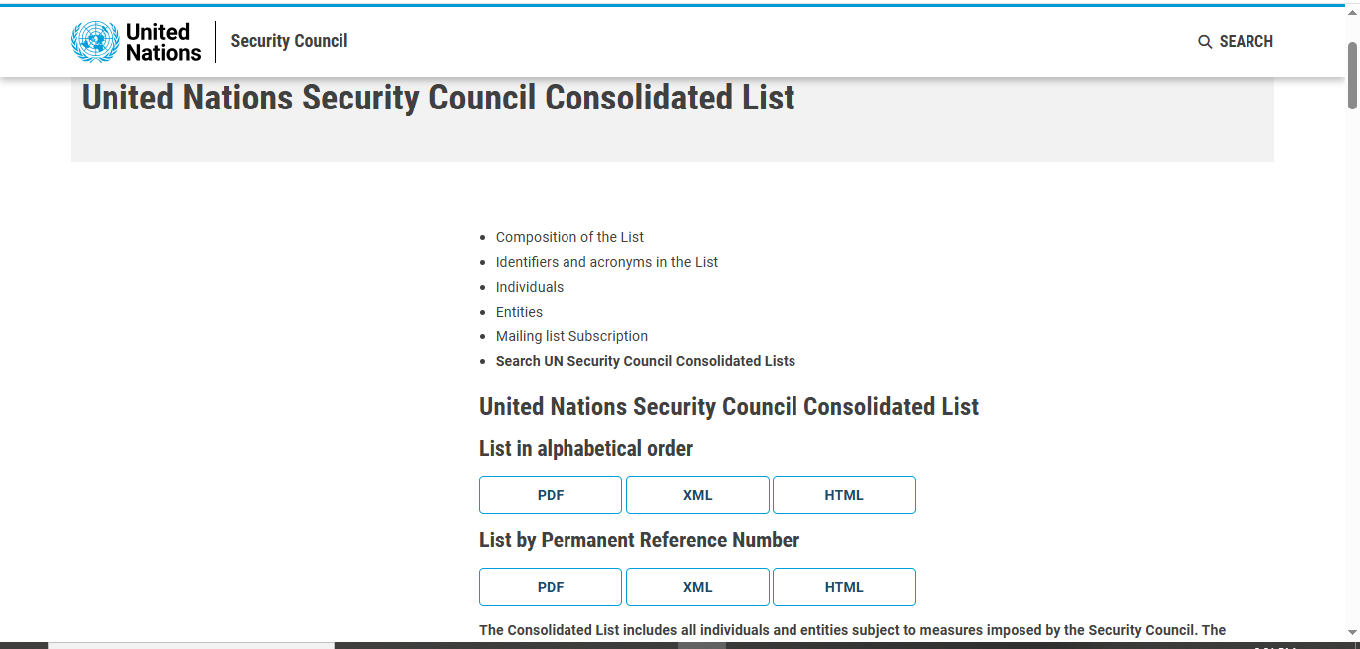This screenshot has width=1360, height=649.
Task: Click the main page heading title
Action: 438,98
